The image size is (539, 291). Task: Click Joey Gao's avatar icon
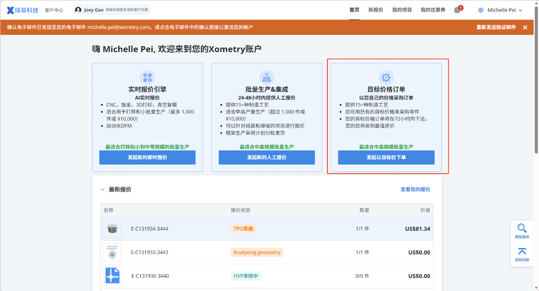[x=78, y=10]
